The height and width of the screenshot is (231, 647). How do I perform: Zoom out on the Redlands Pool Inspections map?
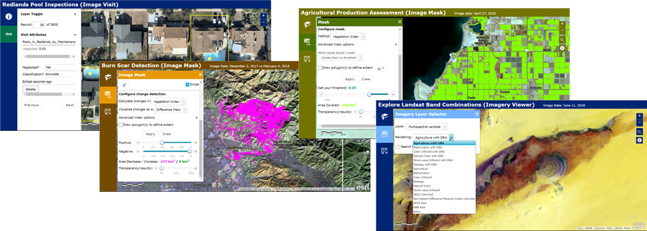tap(263, 23)
